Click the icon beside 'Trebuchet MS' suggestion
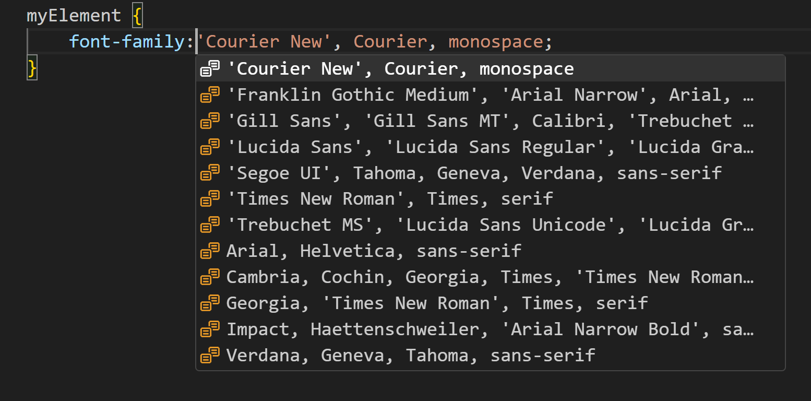This screenshot has width=811, height=401. pyautogui.click(x=210, y=225)
